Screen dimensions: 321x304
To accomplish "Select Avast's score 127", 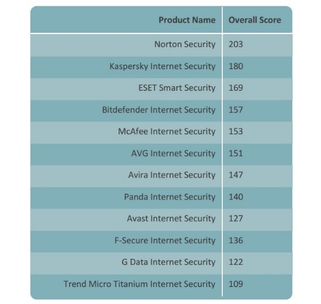I will point(235,218).
